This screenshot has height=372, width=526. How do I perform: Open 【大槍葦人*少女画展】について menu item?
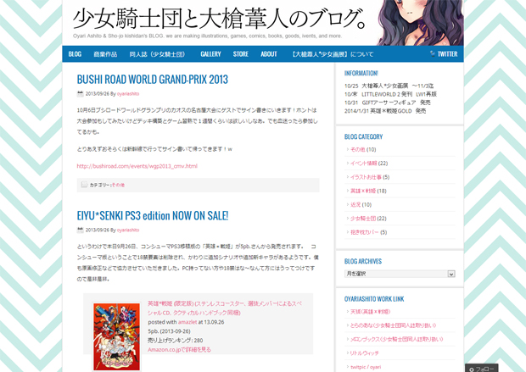(332, 54)
